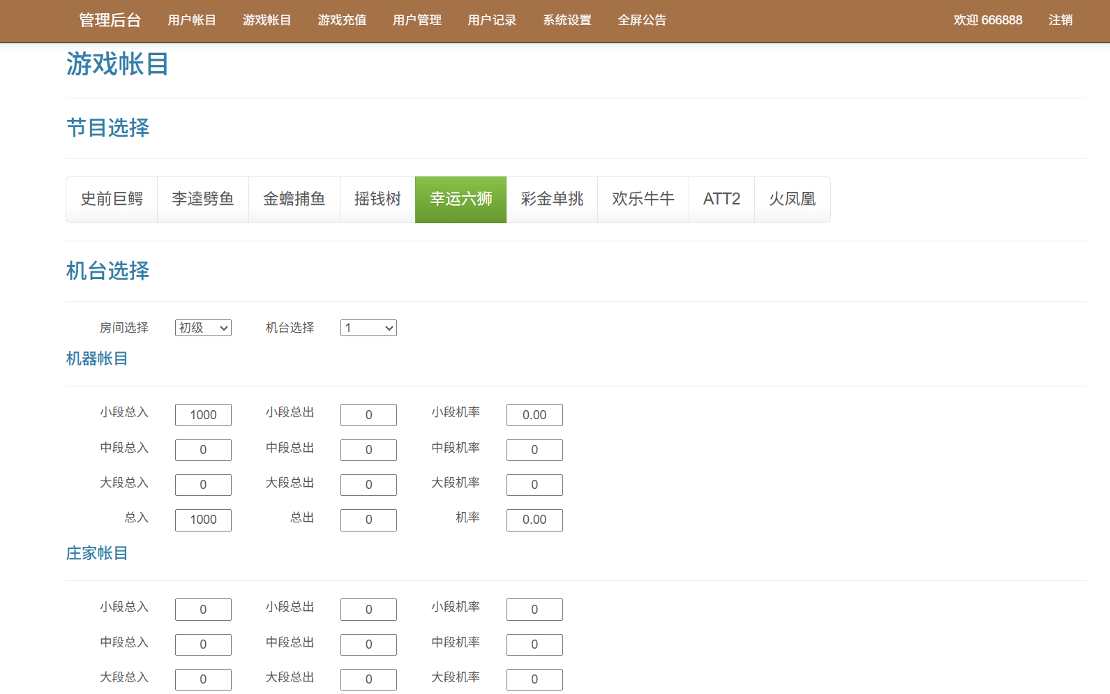Screen dimensions: 1110x694
Task: Go to 用户管理 in the top bar
Action: click(x=417, y=20)
